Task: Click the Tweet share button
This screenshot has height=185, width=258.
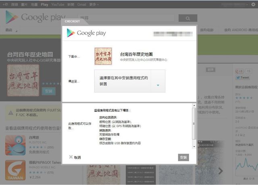Action: click(244, 77)
